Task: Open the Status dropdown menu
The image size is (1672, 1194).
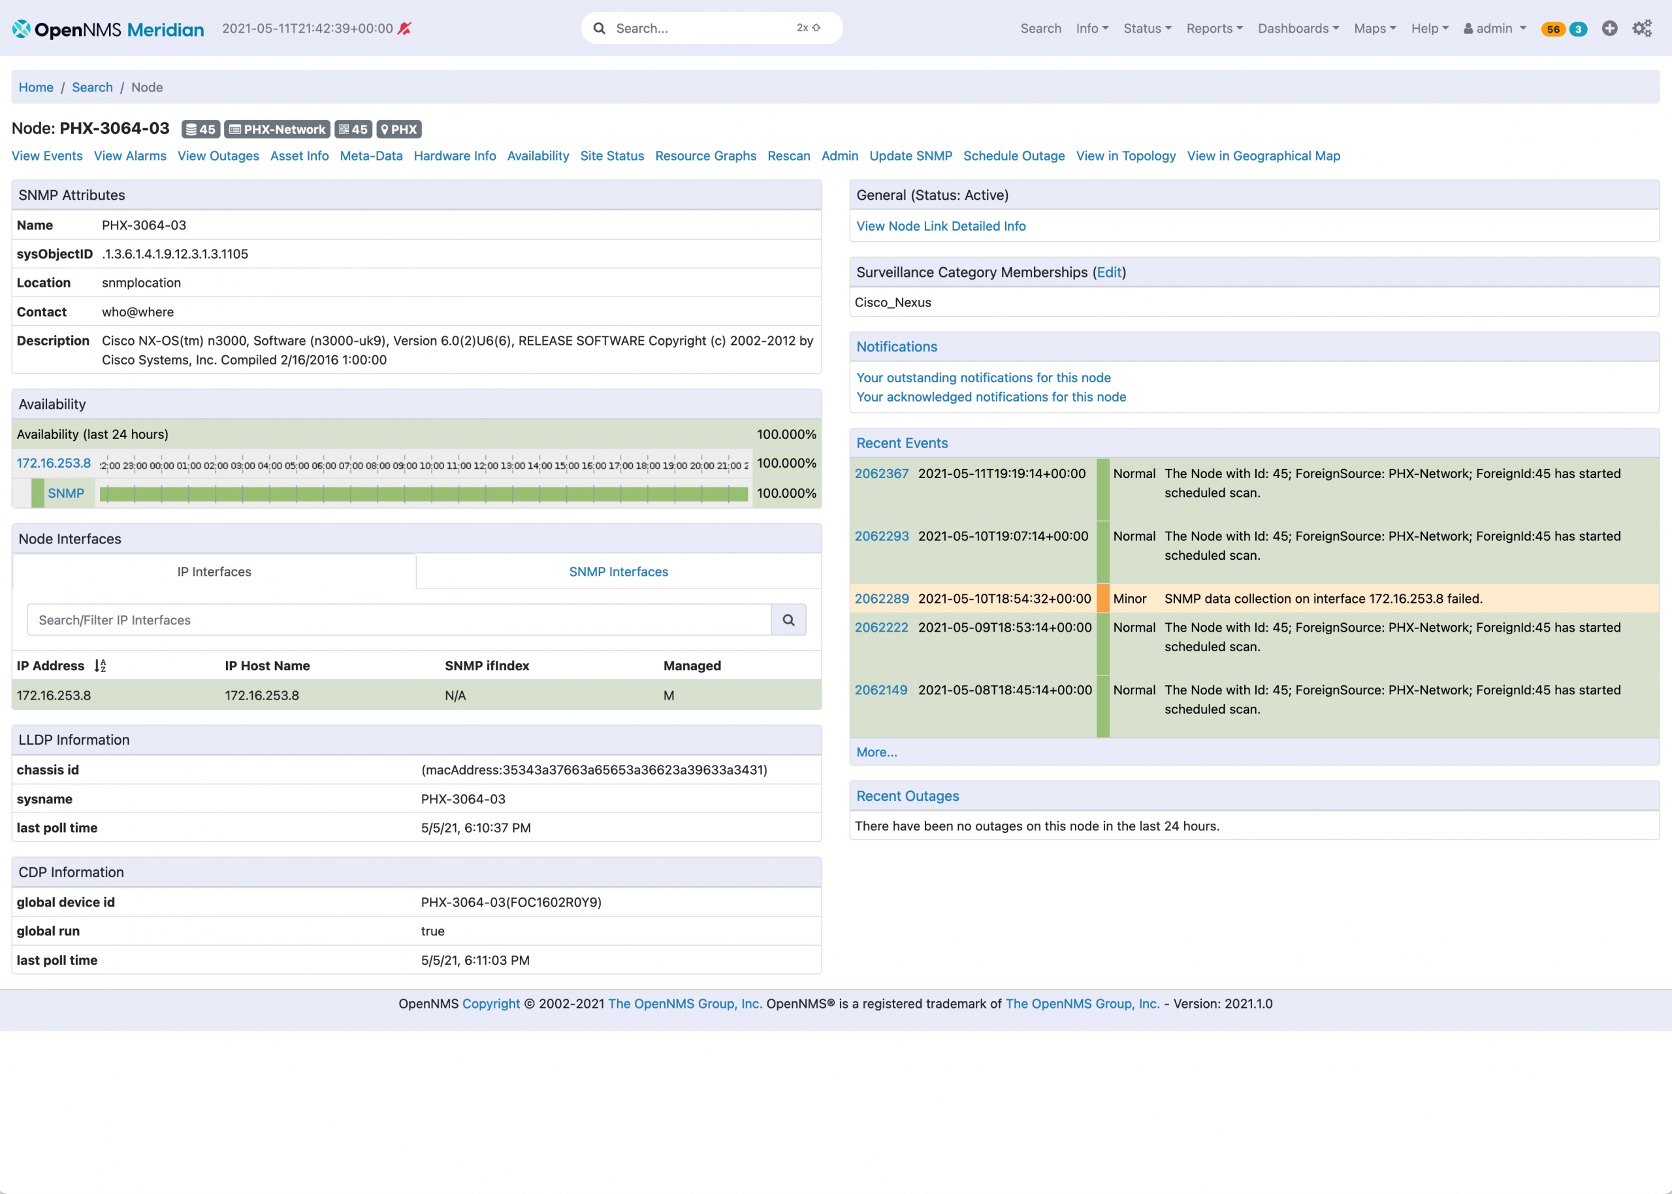Action: (1148, 29)
